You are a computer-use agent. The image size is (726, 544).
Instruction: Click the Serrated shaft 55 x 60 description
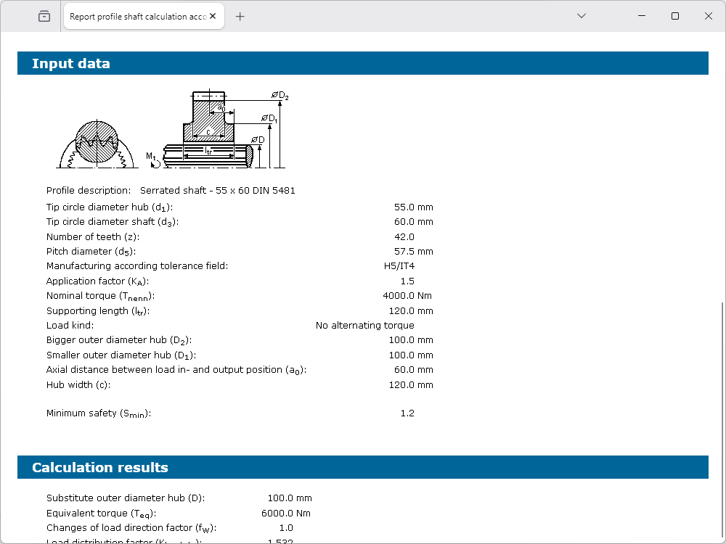tap(218, 191)
